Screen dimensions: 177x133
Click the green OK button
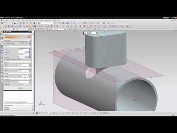pyautogui.click(x=21, y=88)
